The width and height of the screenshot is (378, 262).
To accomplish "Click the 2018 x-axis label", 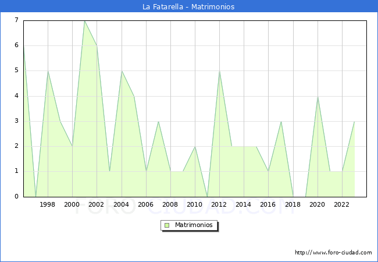I will 293,204.
